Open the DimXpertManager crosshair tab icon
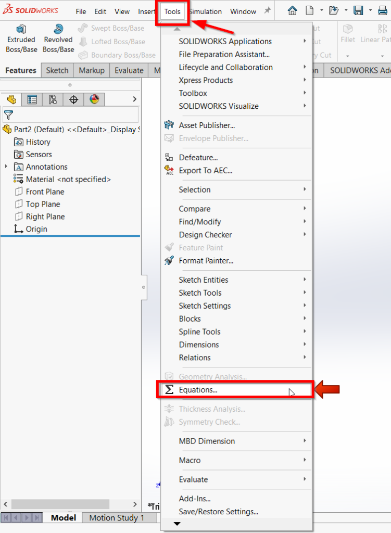 tap(73, 99)
